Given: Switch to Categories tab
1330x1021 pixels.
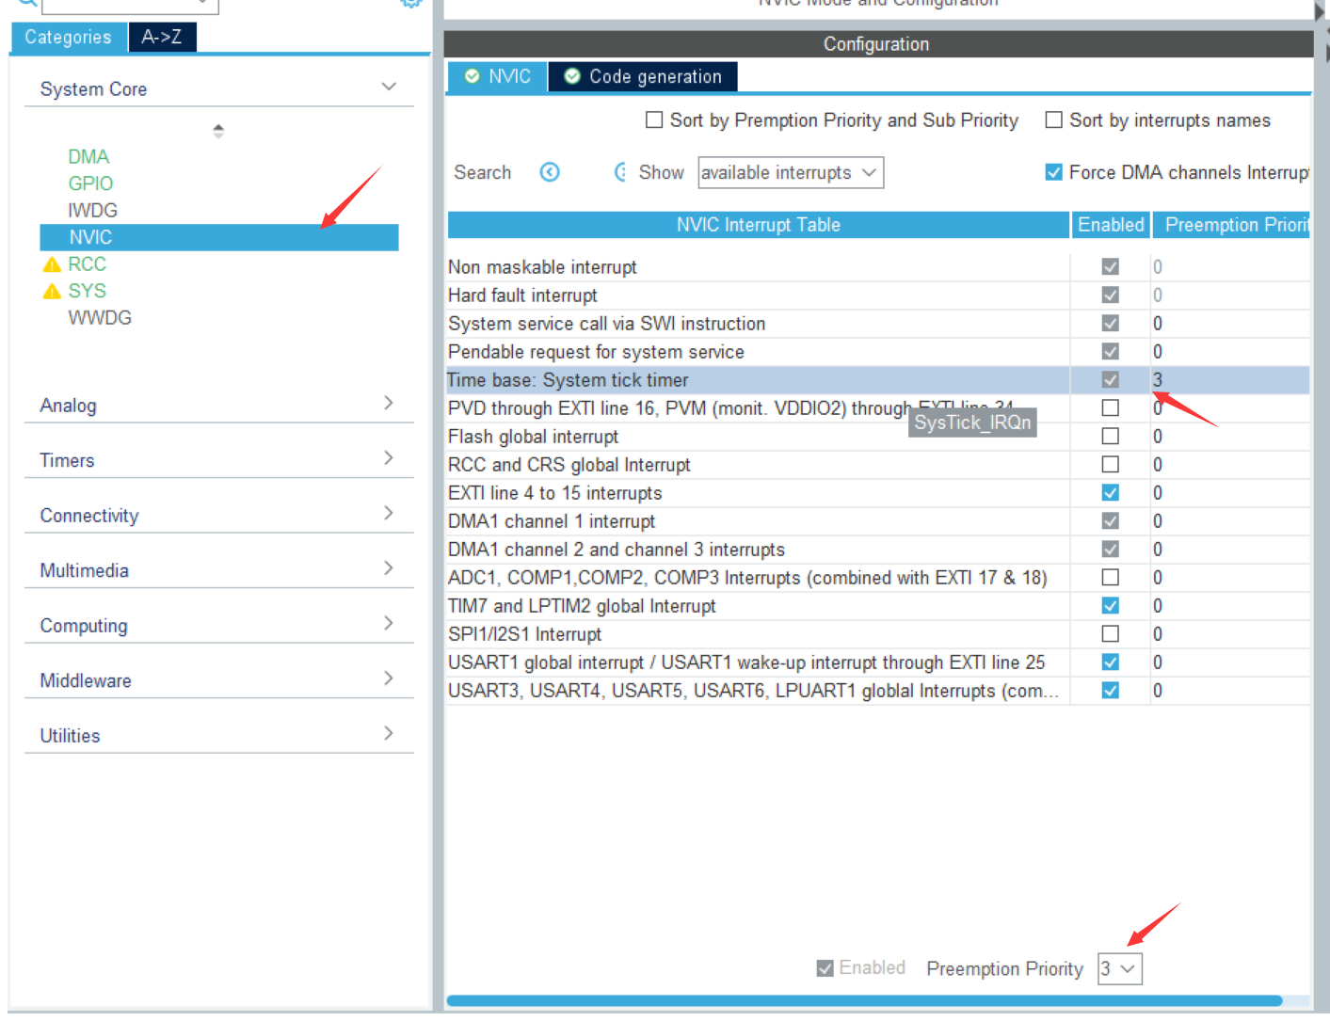Looking at the screenshot, I should (x=68, y=37).
